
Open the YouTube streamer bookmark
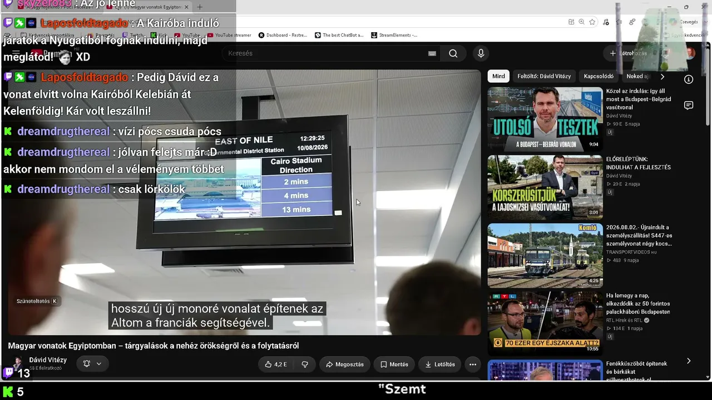click(229, 35)
